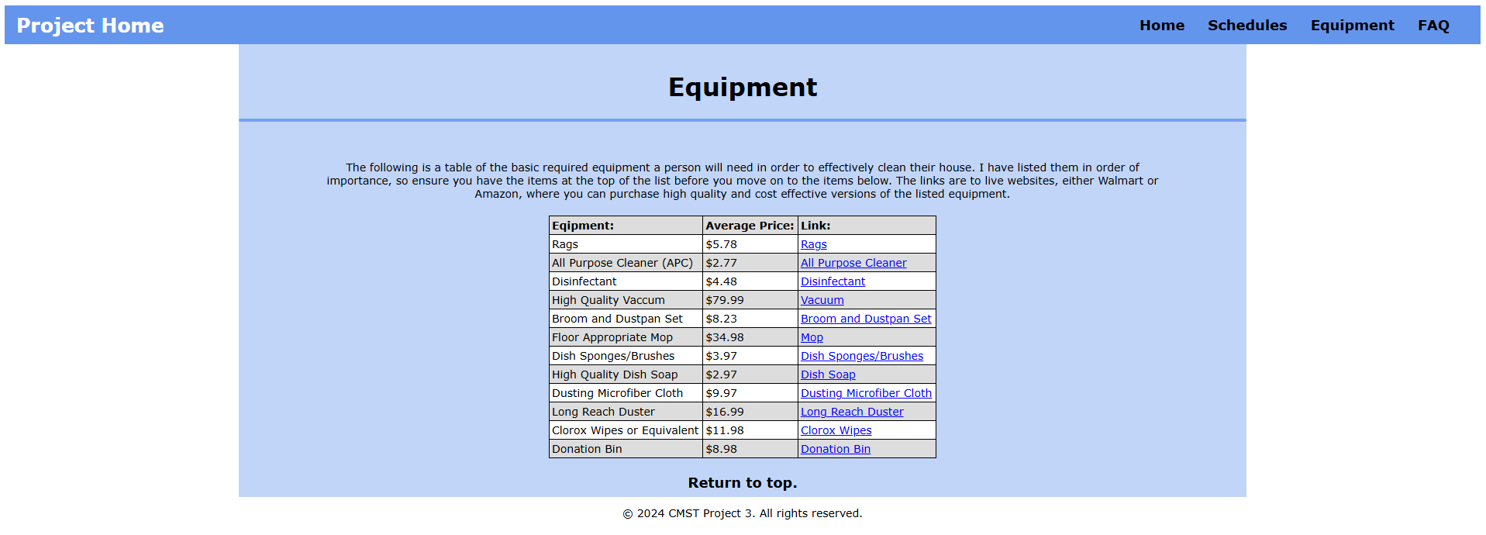Screen dimensions: 1486x535
Task: Select the Eqipment: column header
Action: (626, 226)
